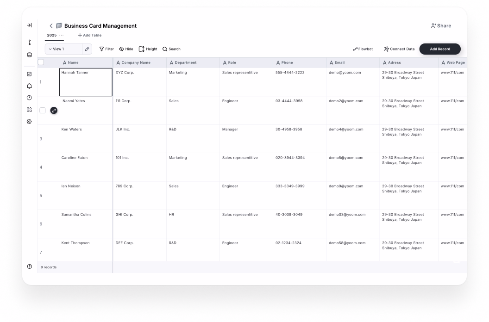Click the Email column header
The height and width of the screenshot is (322, 489).
coord(353,62)
